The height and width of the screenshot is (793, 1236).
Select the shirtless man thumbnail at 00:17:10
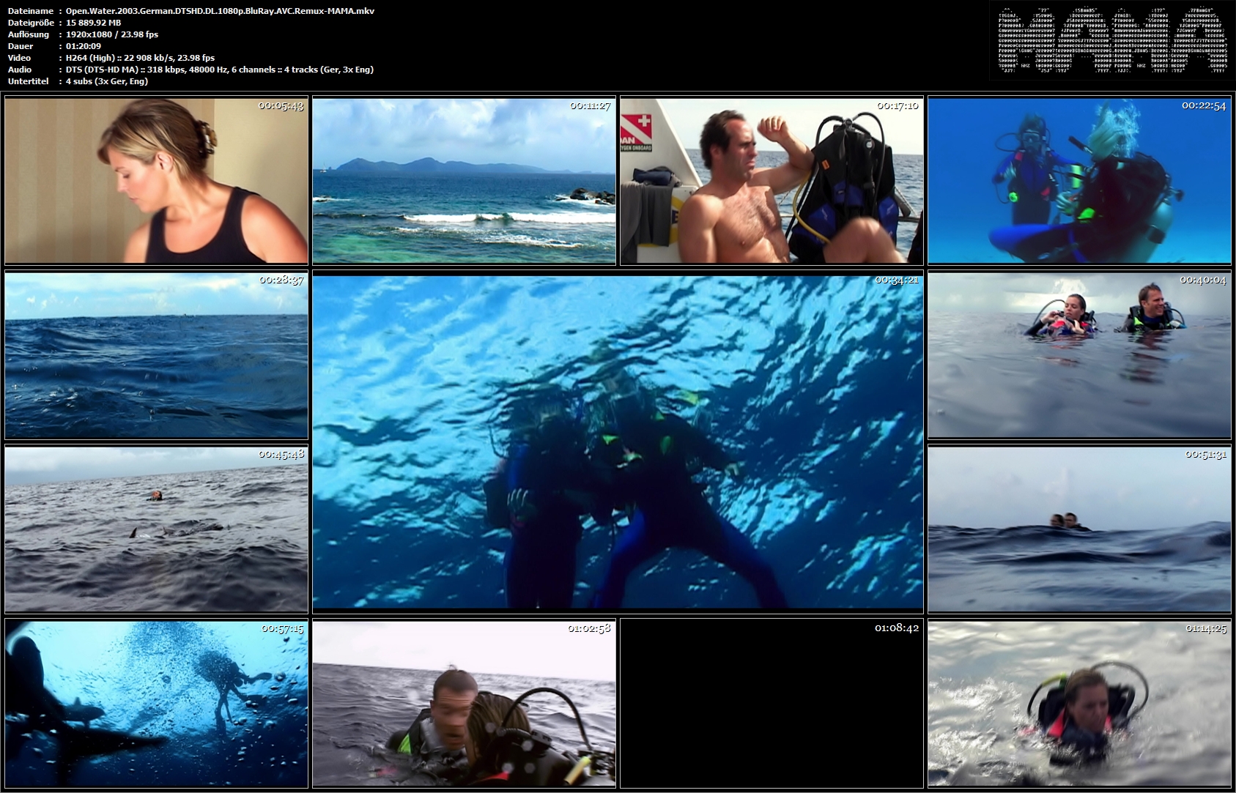[771, 180]
